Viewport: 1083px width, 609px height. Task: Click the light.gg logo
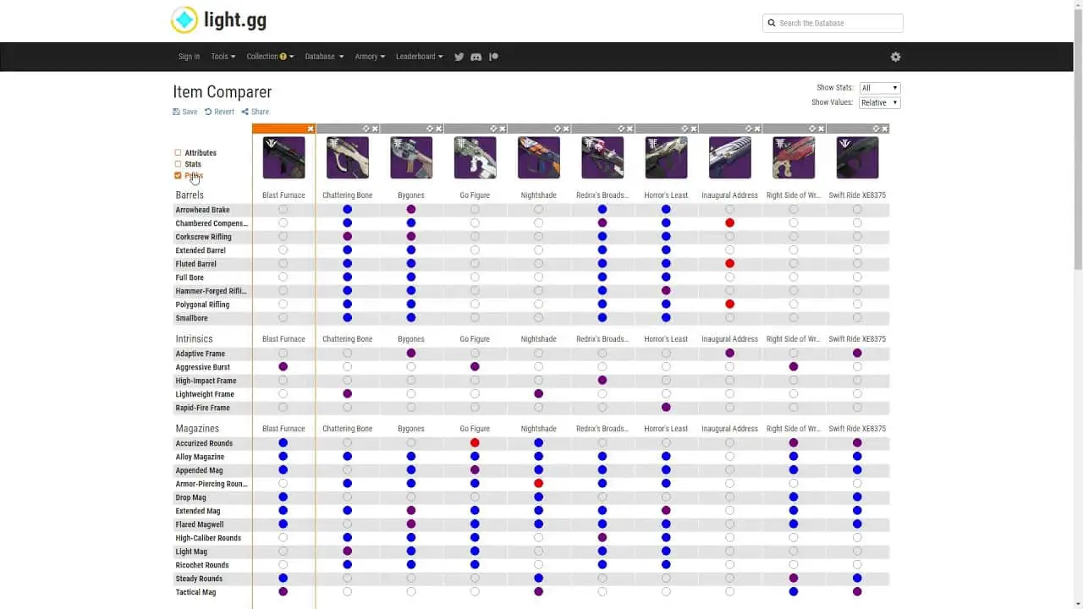pyautogui.click(x=219, y=19)
